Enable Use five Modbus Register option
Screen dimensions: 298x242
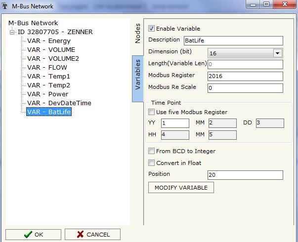pyautogui.click(x=152, y=112)
